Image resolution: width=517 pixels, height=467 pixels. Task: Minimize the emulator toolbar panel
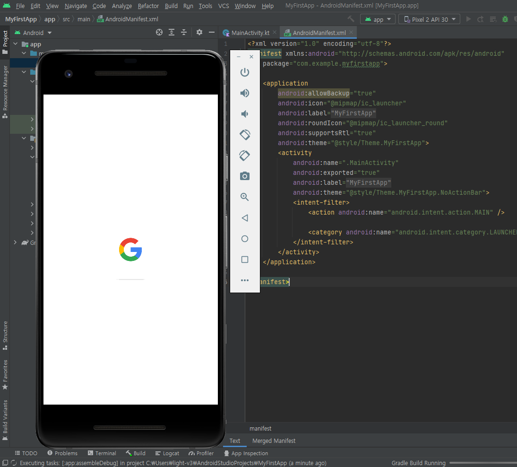coord(238,57)
